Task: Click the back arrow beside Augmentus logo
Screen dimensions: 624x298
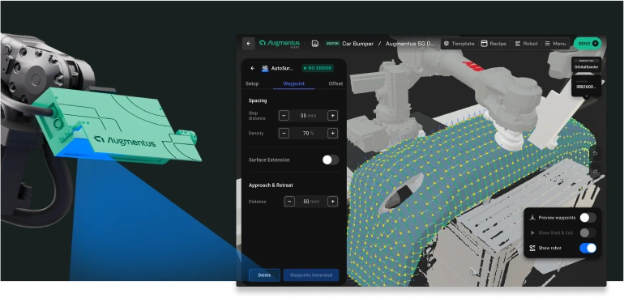Action: point(249,44)
